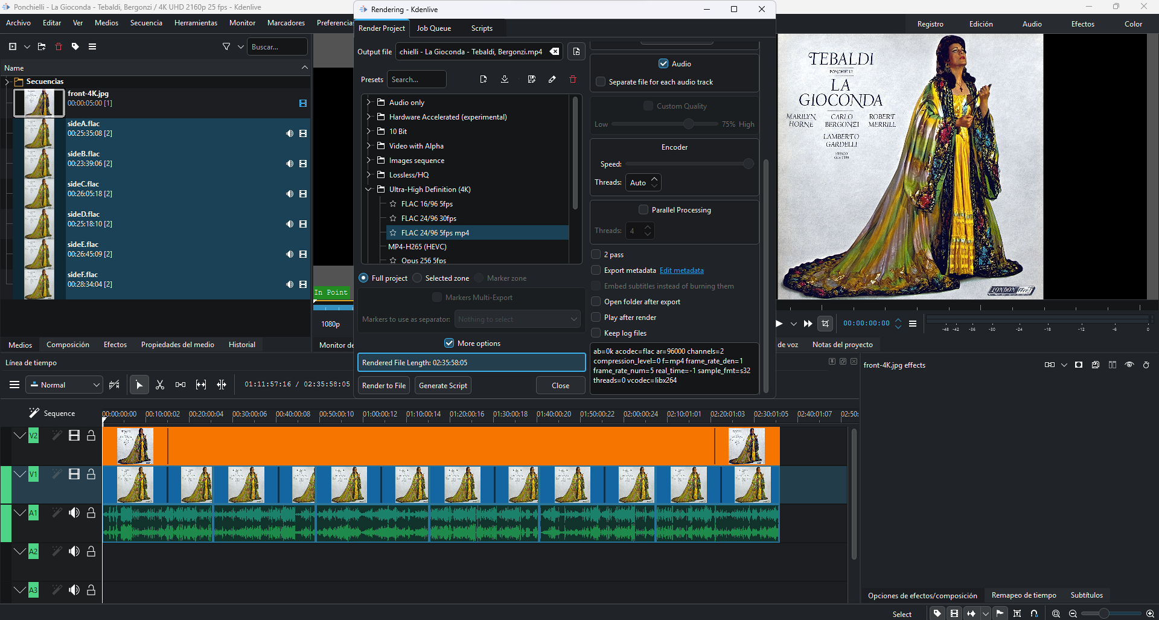Expand the Lossless/HQ preset folder
This screenshot has height=620, width=1159.
click(x=368, y=175)
